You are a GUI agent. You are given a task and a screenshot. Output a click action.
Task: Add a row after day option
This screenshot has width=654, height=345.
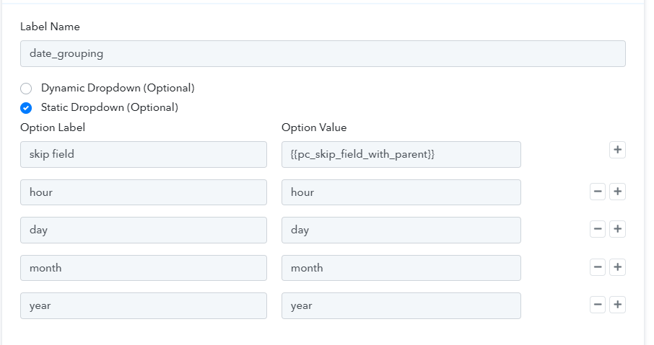617,229
